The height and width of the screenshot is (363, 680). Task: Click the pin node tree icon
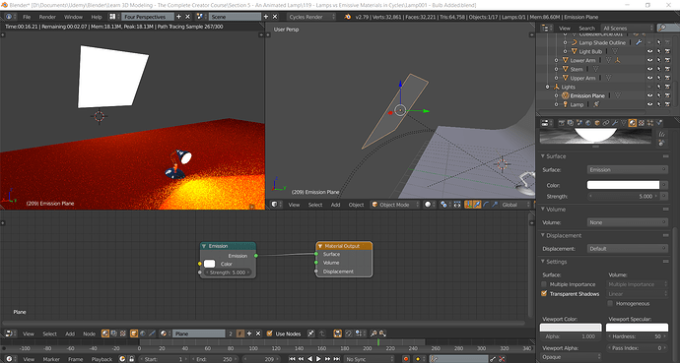pyautogui.click(x=311, y=333)
